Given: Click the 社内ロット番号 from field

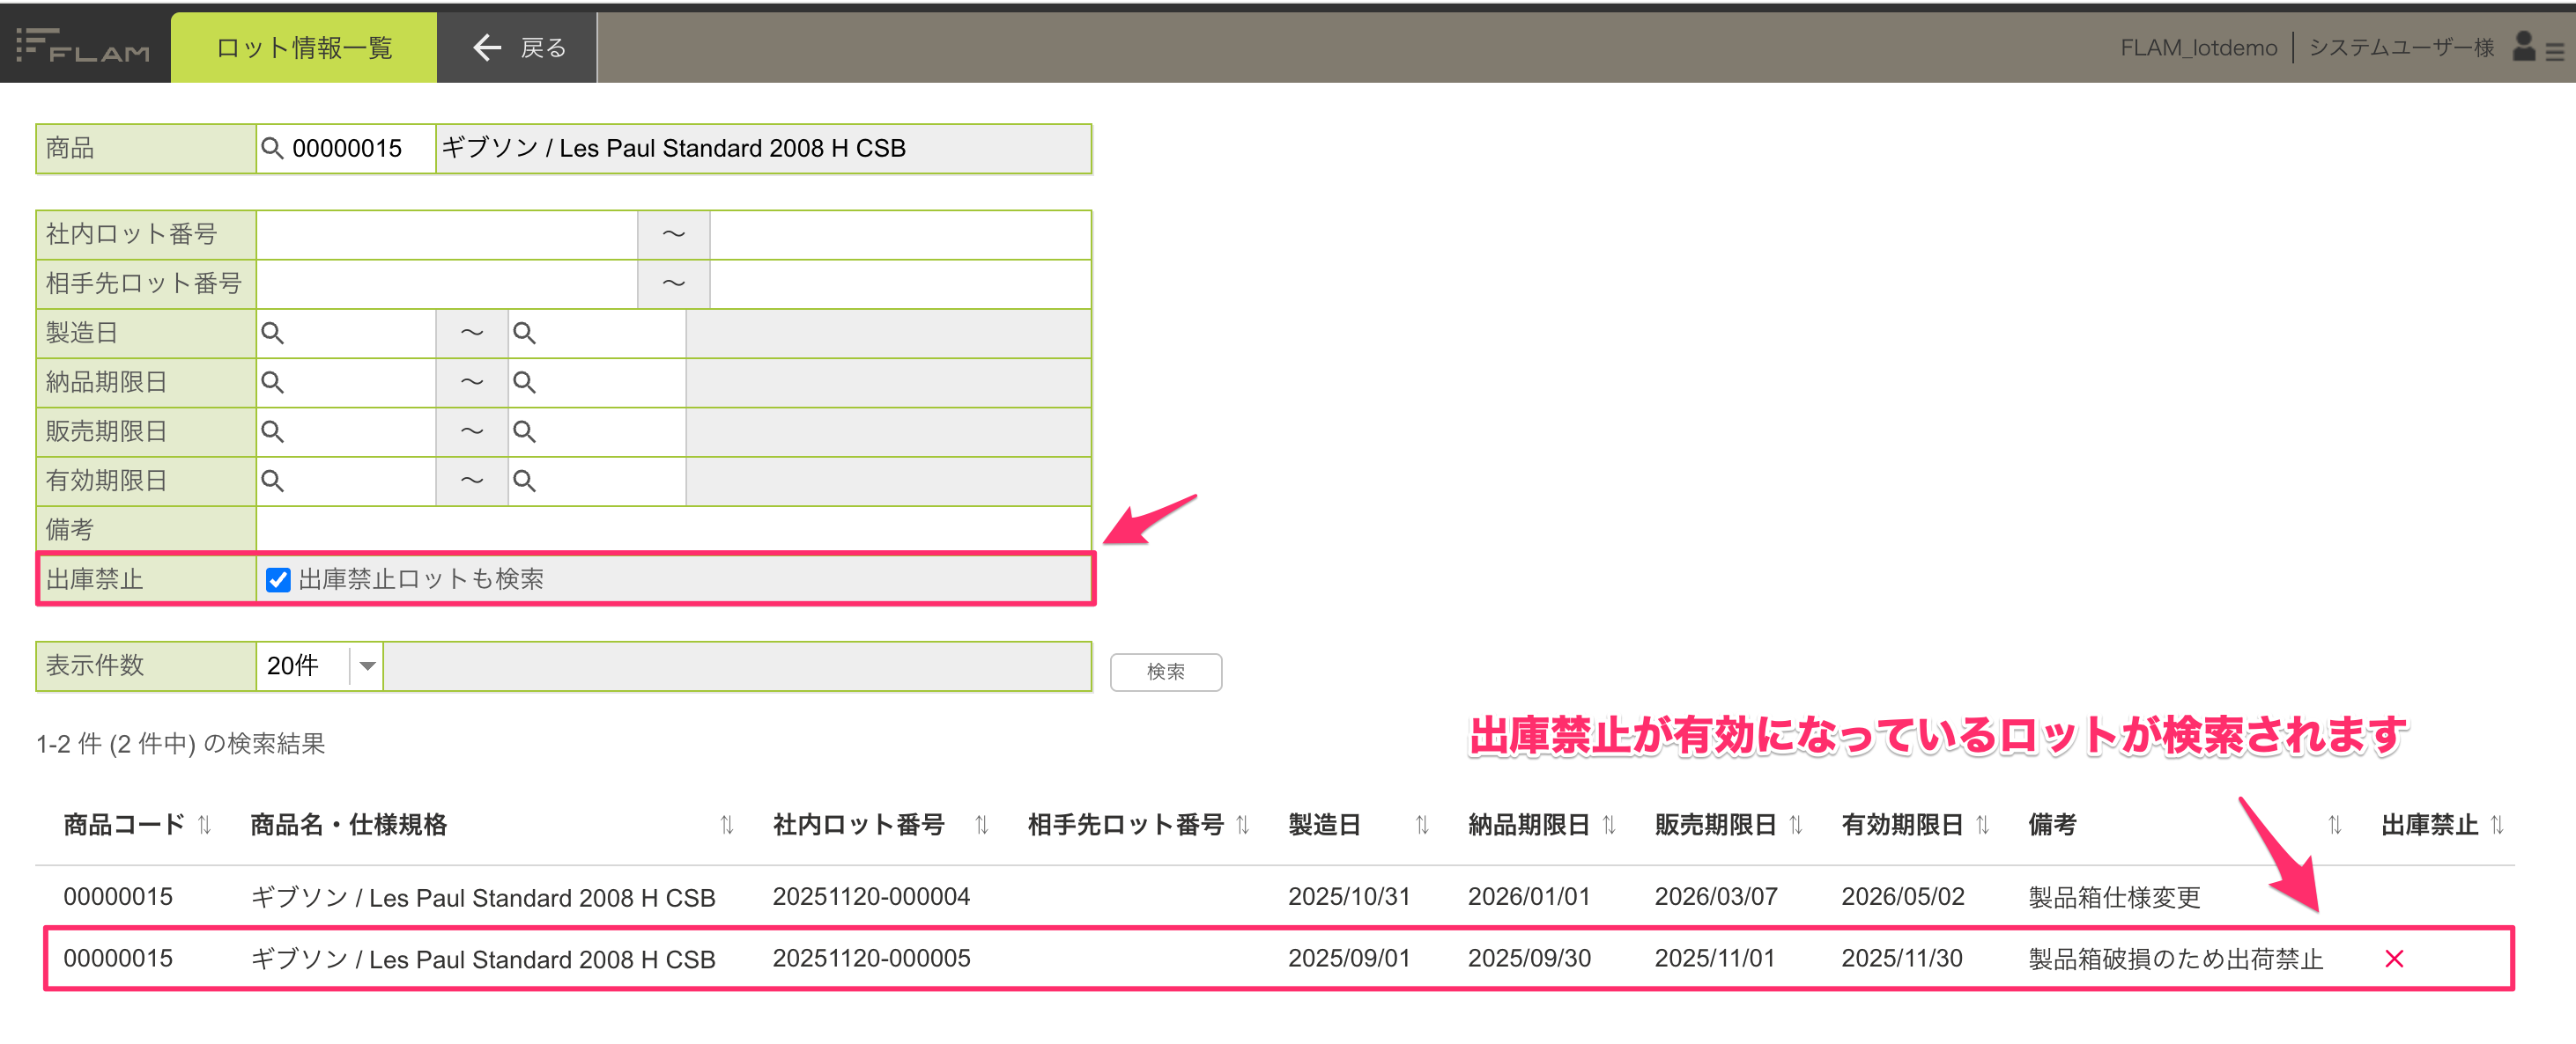Looking at the screenshot, I should point(447,234).
